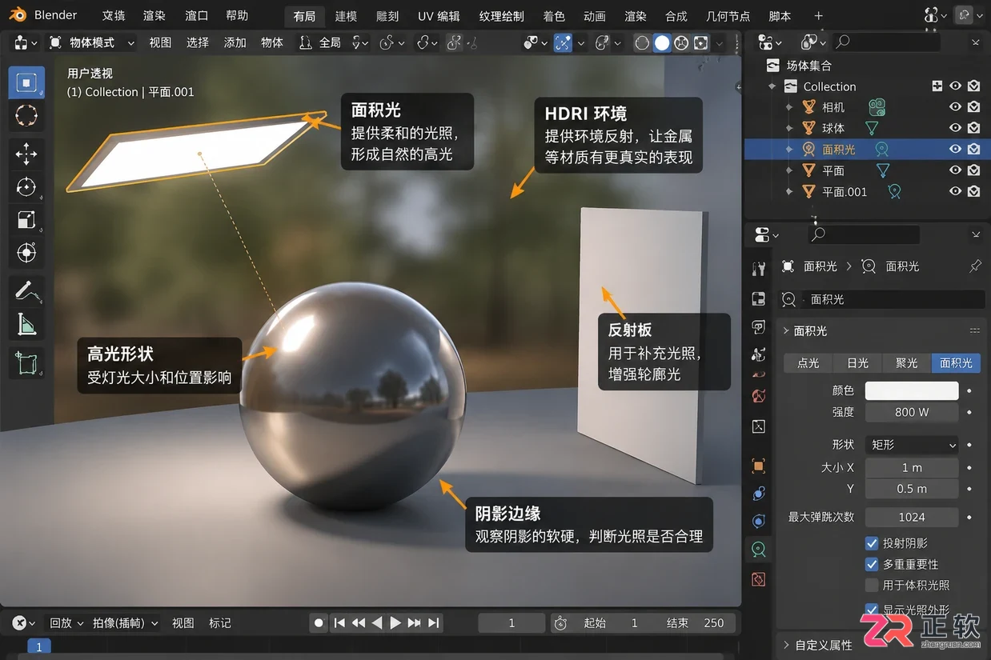The width and height of the screenshot is (991, 660).
Task: Click the 结束 250 frame field
Action: pos(696,622)
